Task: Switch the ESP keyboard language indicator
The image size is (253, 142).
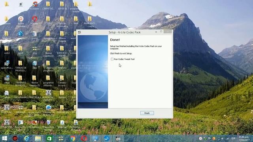Action: 233,138
